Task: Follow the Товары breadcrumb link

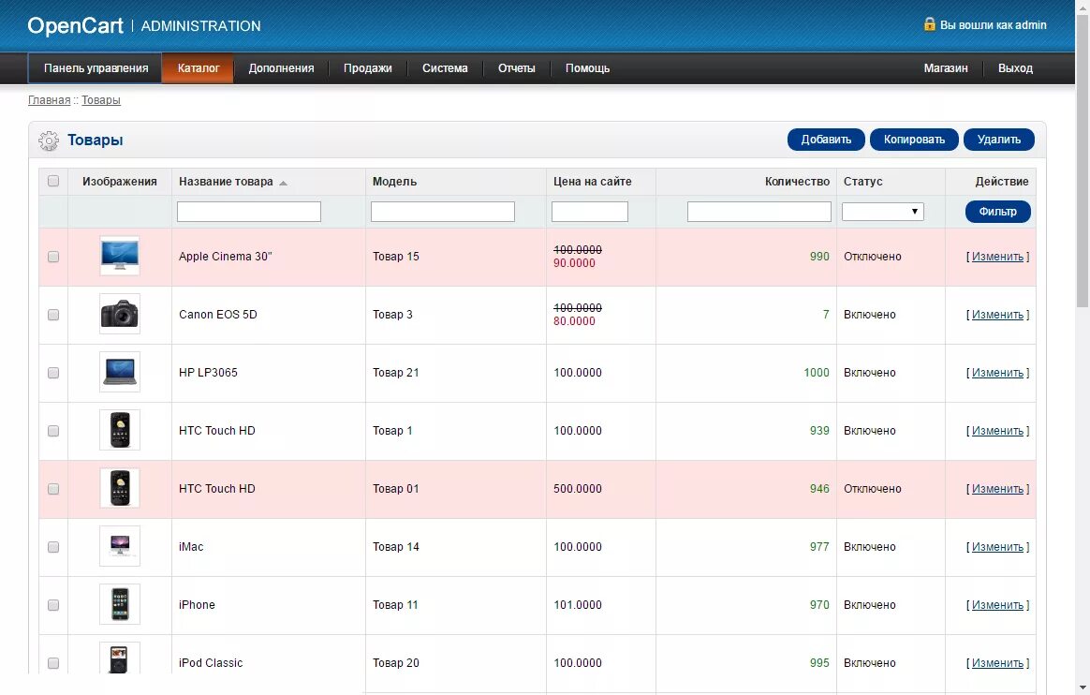Action: click(x=101, y=100)
